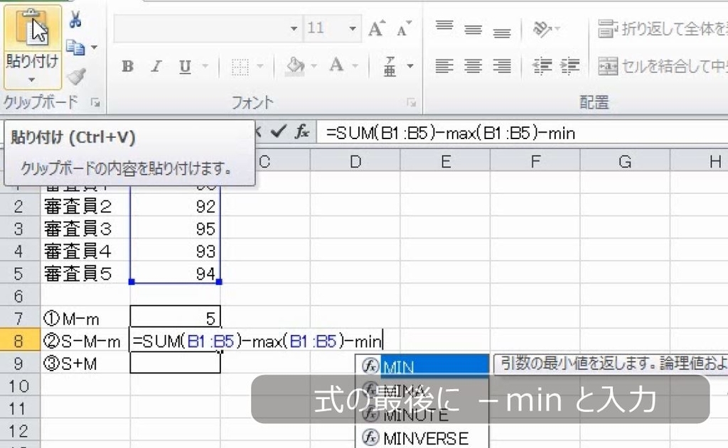Click inside the formula bar text
This screenshot has width=728, height=448.
450,133
